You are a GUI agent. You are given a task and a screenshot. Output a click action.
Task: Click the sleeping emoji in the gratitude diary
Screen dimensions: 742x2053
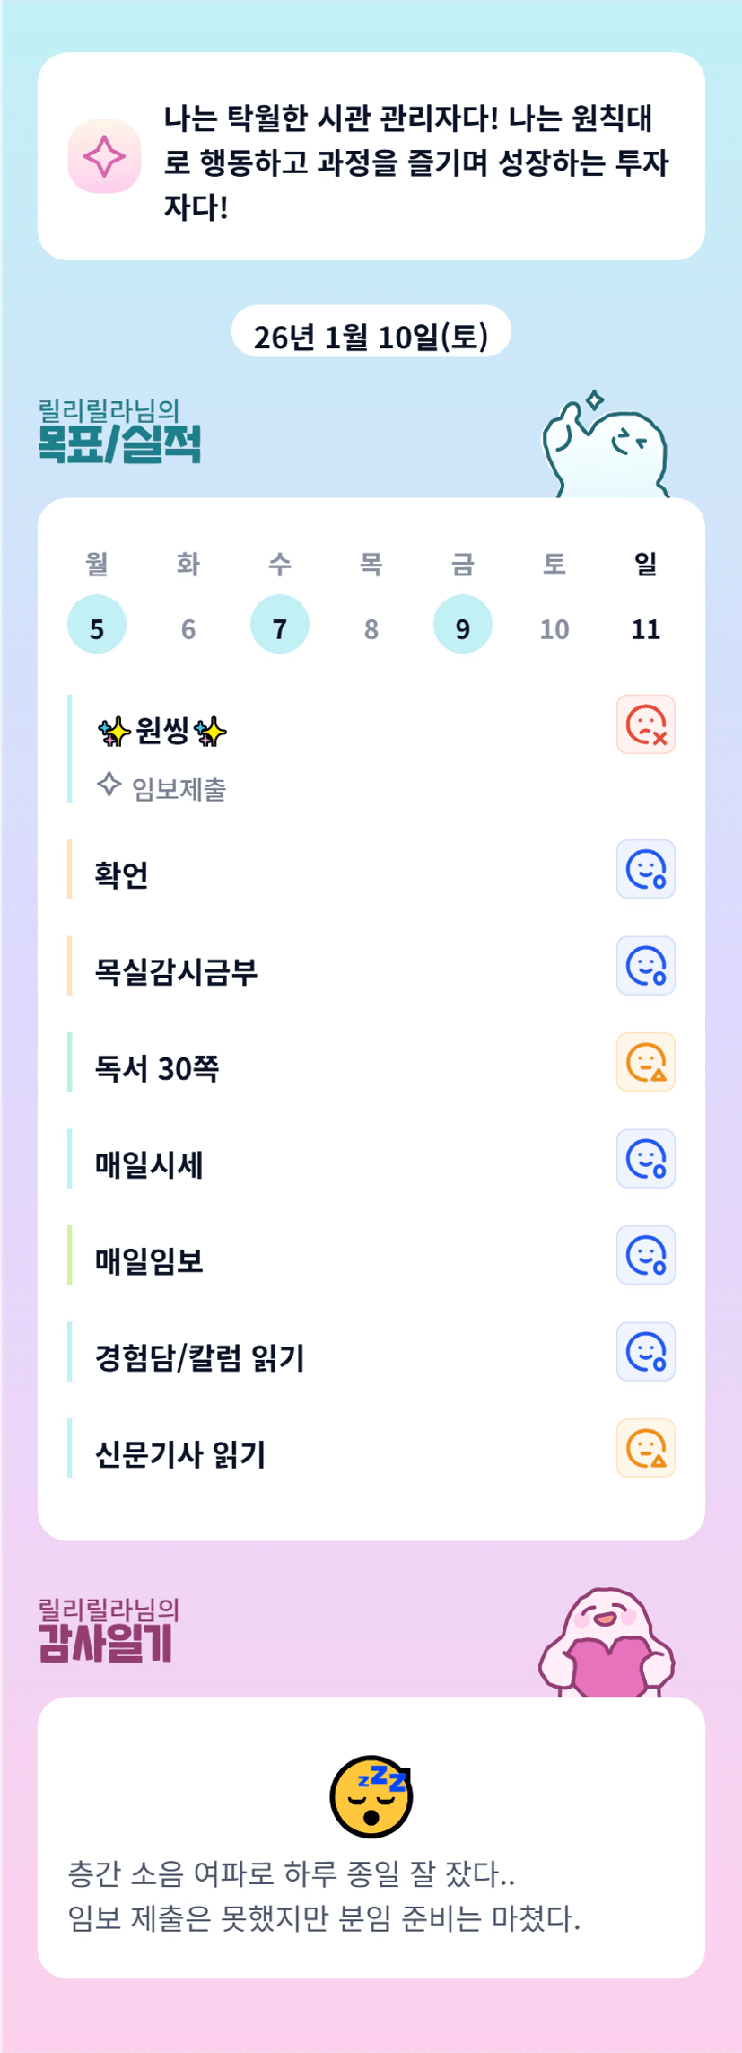click(371, 1795)
